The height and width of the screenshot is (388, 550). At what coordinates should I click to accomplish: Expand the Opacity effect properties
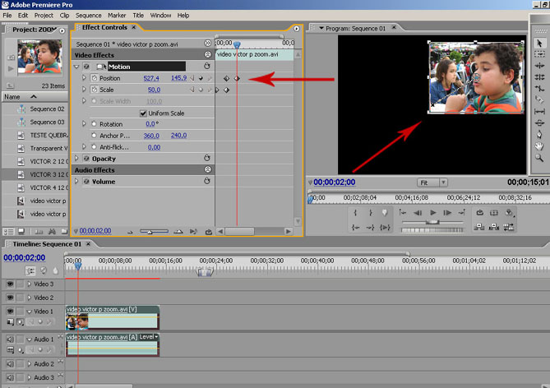[x=76, y=159]
